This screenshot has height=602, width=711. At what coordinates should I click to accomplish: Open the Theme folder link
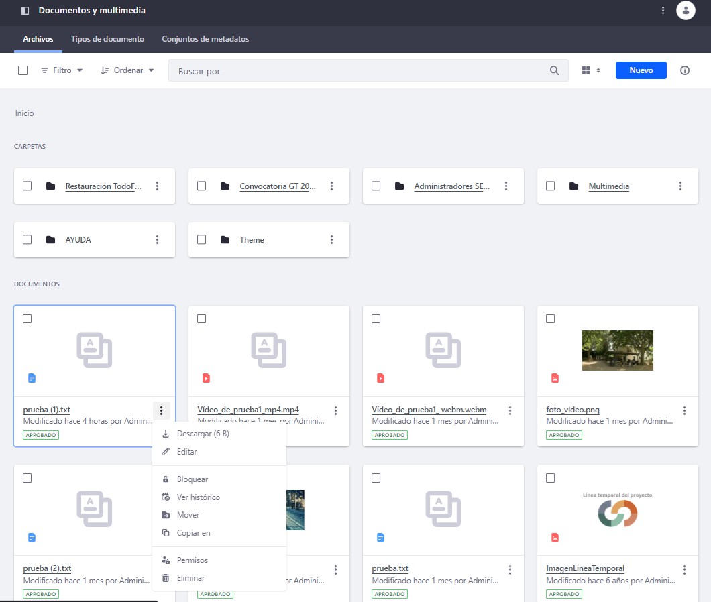(x=252, y=240)
